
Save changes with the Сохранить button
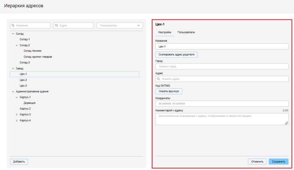(278, 162)
